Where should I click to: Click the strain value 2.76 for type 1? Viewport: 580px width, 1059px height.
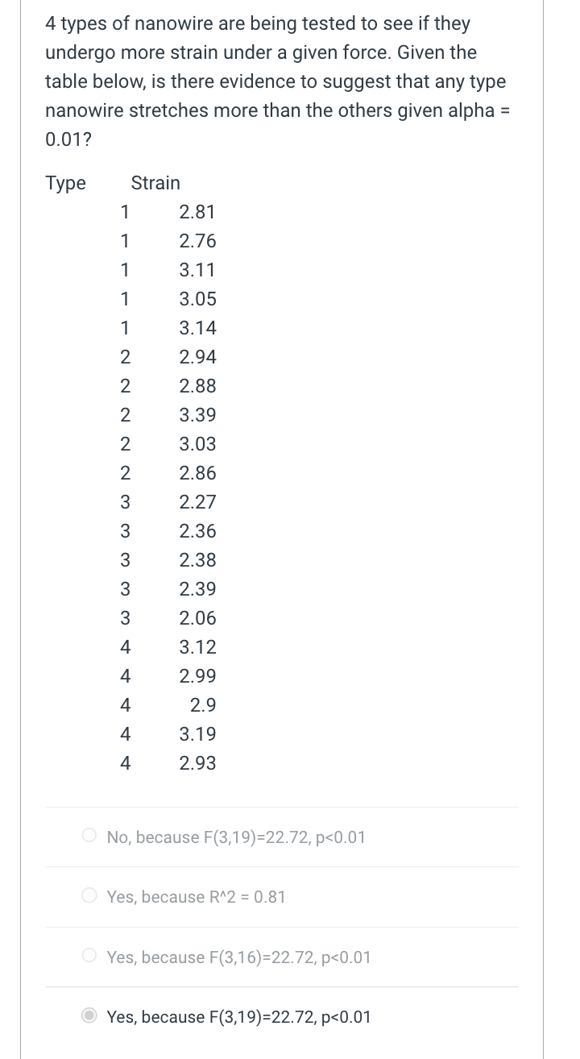(197, 241)
